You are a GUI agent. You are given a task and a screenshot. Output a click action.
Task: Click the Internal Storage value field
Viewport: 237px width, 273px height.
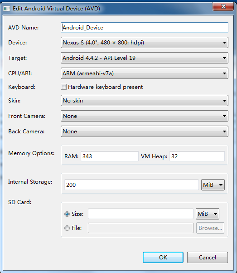(131, 185)
